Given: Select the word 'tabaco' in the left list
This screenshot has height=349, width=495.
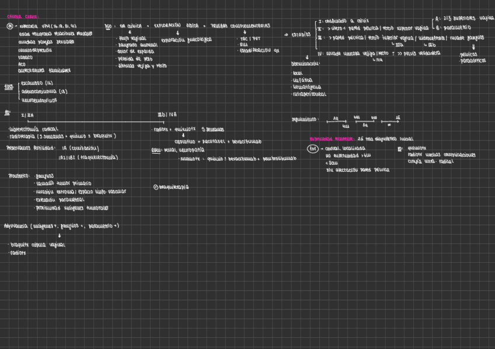Looking at the screenshot, I should [26, 58].
